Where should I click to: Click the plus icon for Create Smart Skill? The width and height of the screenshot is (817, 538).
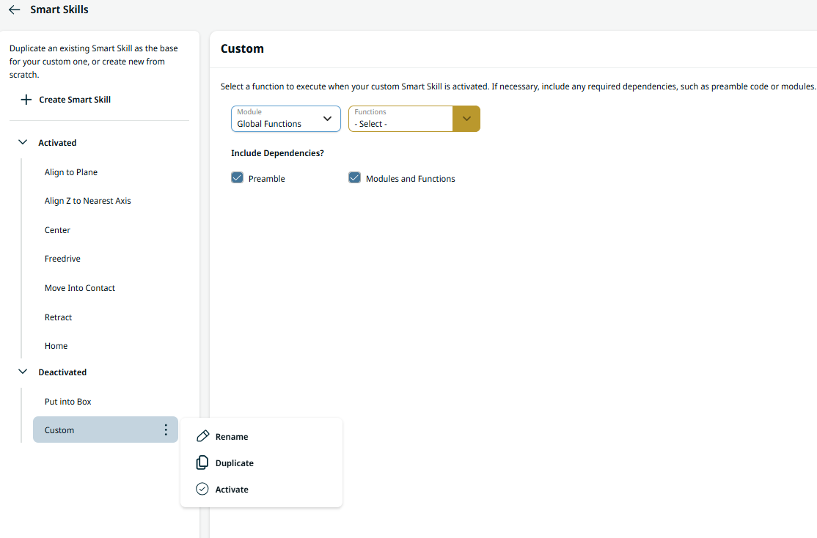click(x=26, y=100)
